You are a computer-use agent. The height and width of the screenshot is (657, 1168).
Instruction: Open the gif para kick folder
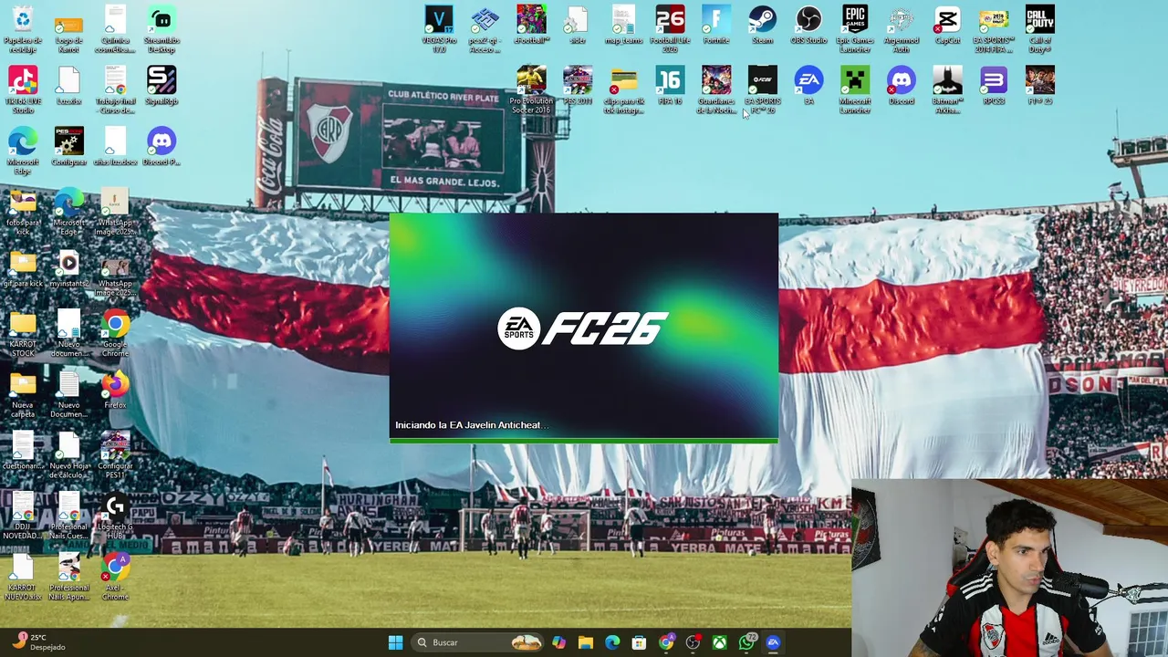(x=22, y=269)
